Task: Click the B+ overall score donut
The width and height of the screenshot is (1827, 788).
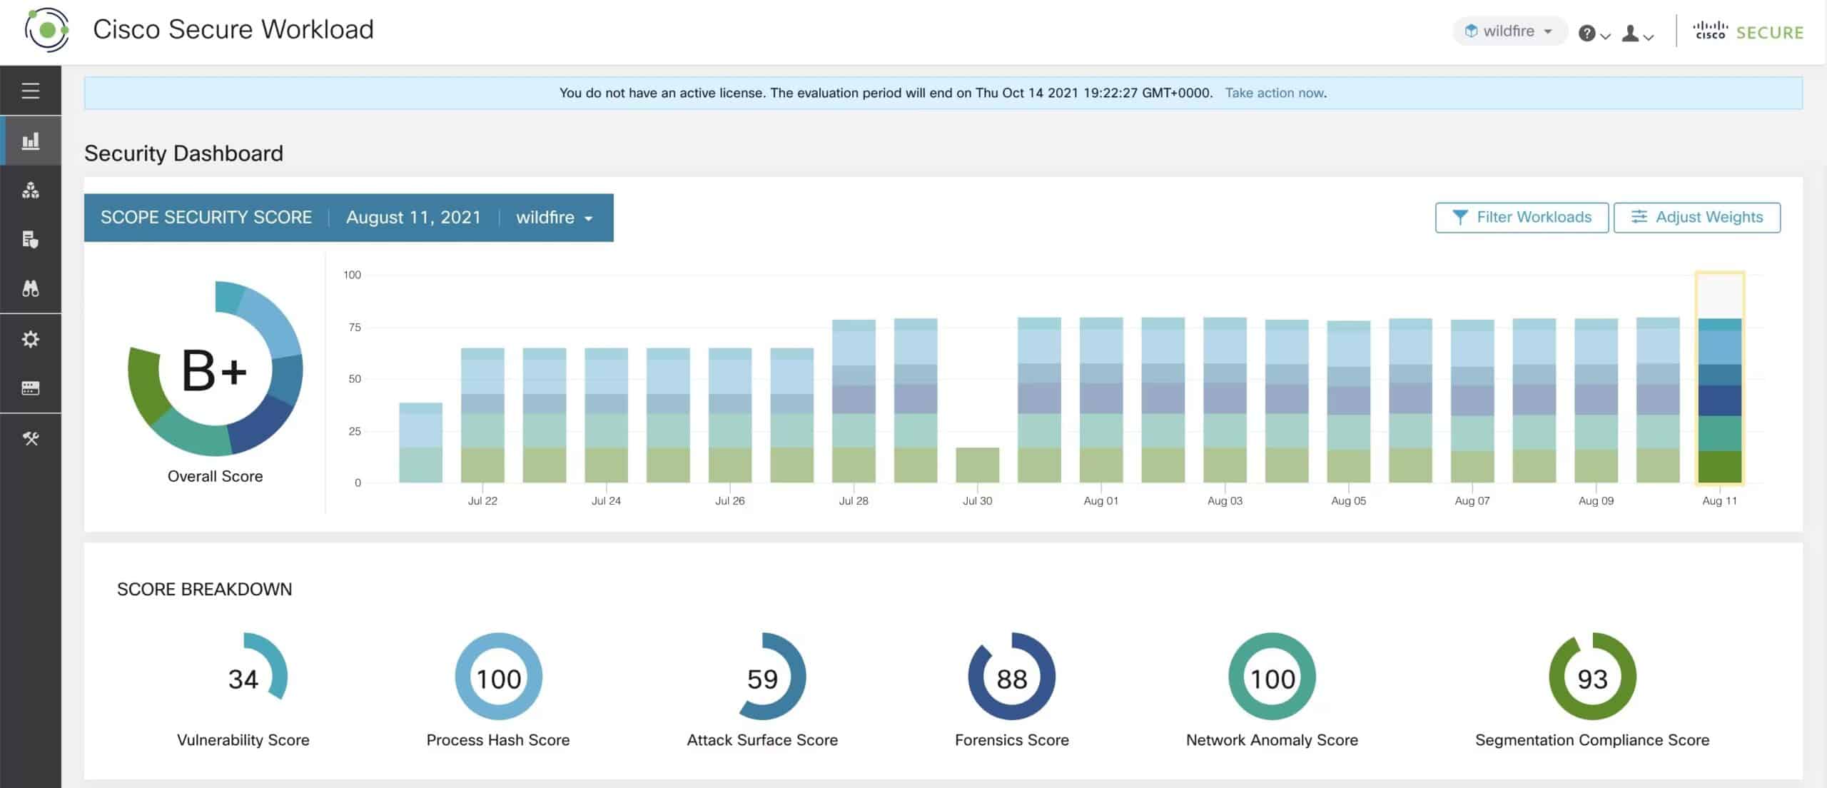Action: (x=215, y=368)
